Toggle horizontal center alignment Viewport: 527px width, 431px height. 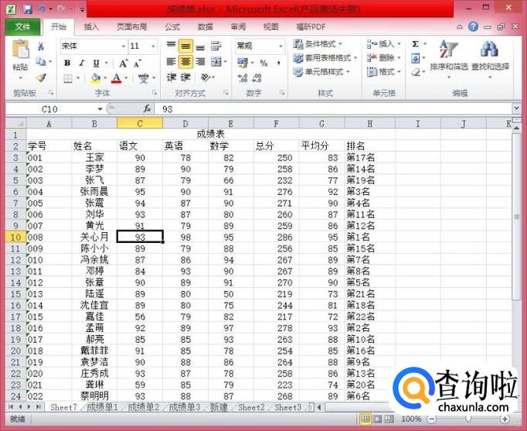(185, 62)
